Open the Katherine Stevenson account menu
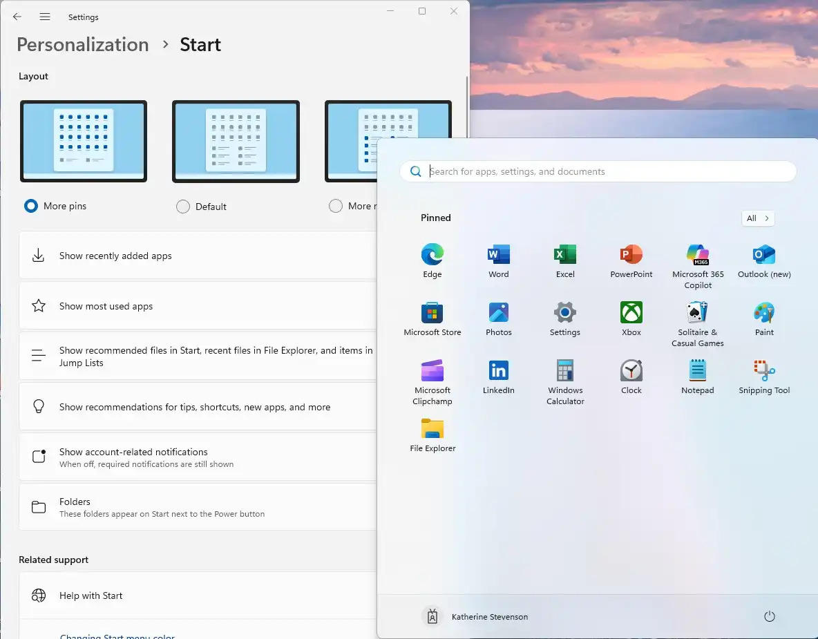This screenshot has width=818, height=639. [475, 616]
